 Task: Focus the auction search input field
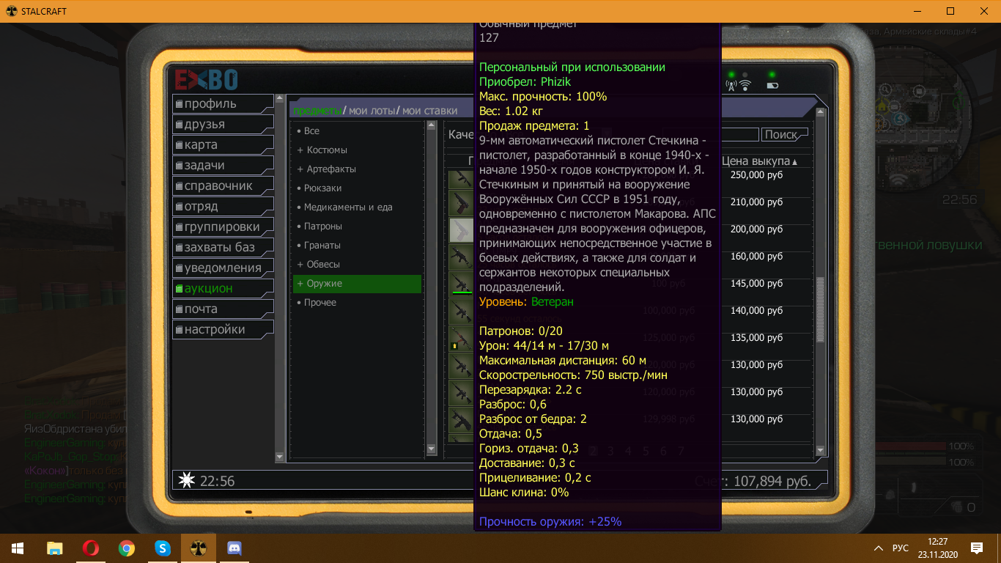(x=740, y=135)
